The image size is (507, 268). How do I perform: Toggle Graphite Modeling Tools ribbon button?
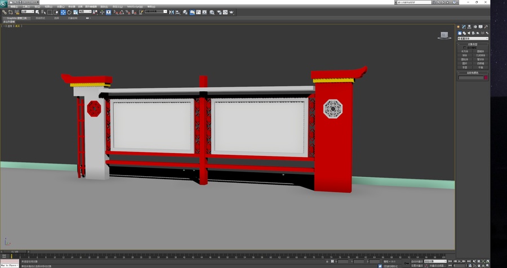193,12
